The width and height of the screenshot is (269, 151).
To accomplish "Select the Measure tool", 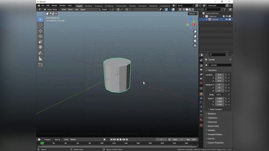I will pos(40,59).
